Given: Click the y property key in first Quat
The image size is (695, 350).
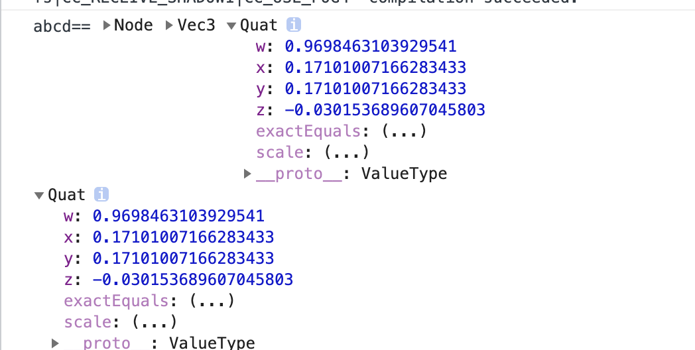Looking at the screenshot, I should point(262,89).
